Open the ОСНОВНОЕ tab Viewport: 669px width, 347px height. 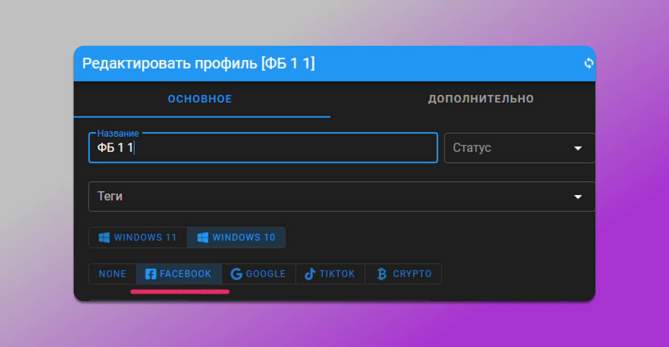[200, 99]
